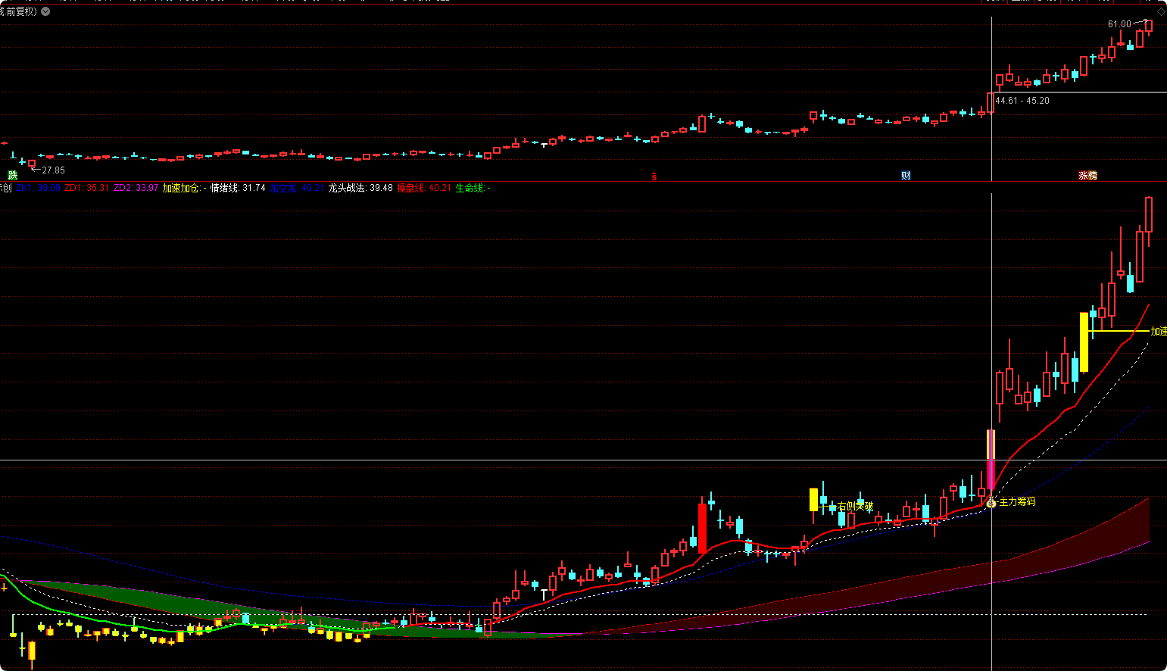This screenshot has height=671, width=1167.
Task: Open the 涨榜 marker badge
Action: click(x=1087, y=176)
